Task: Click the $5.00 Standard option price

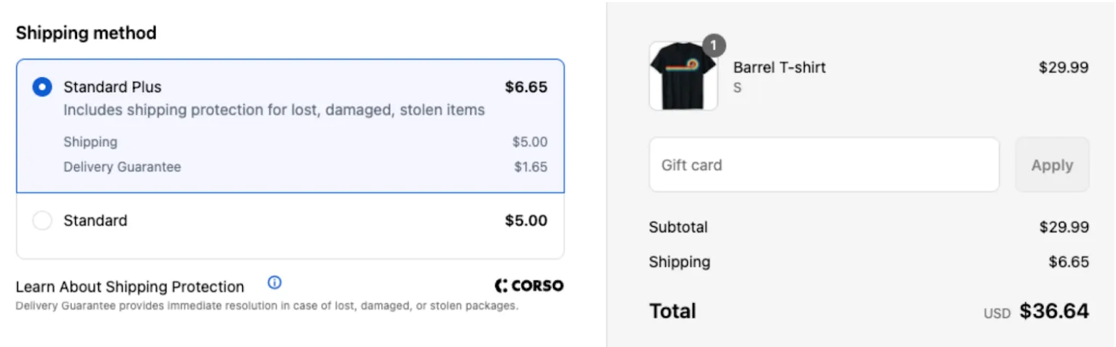Action: [x=526, y=220]
